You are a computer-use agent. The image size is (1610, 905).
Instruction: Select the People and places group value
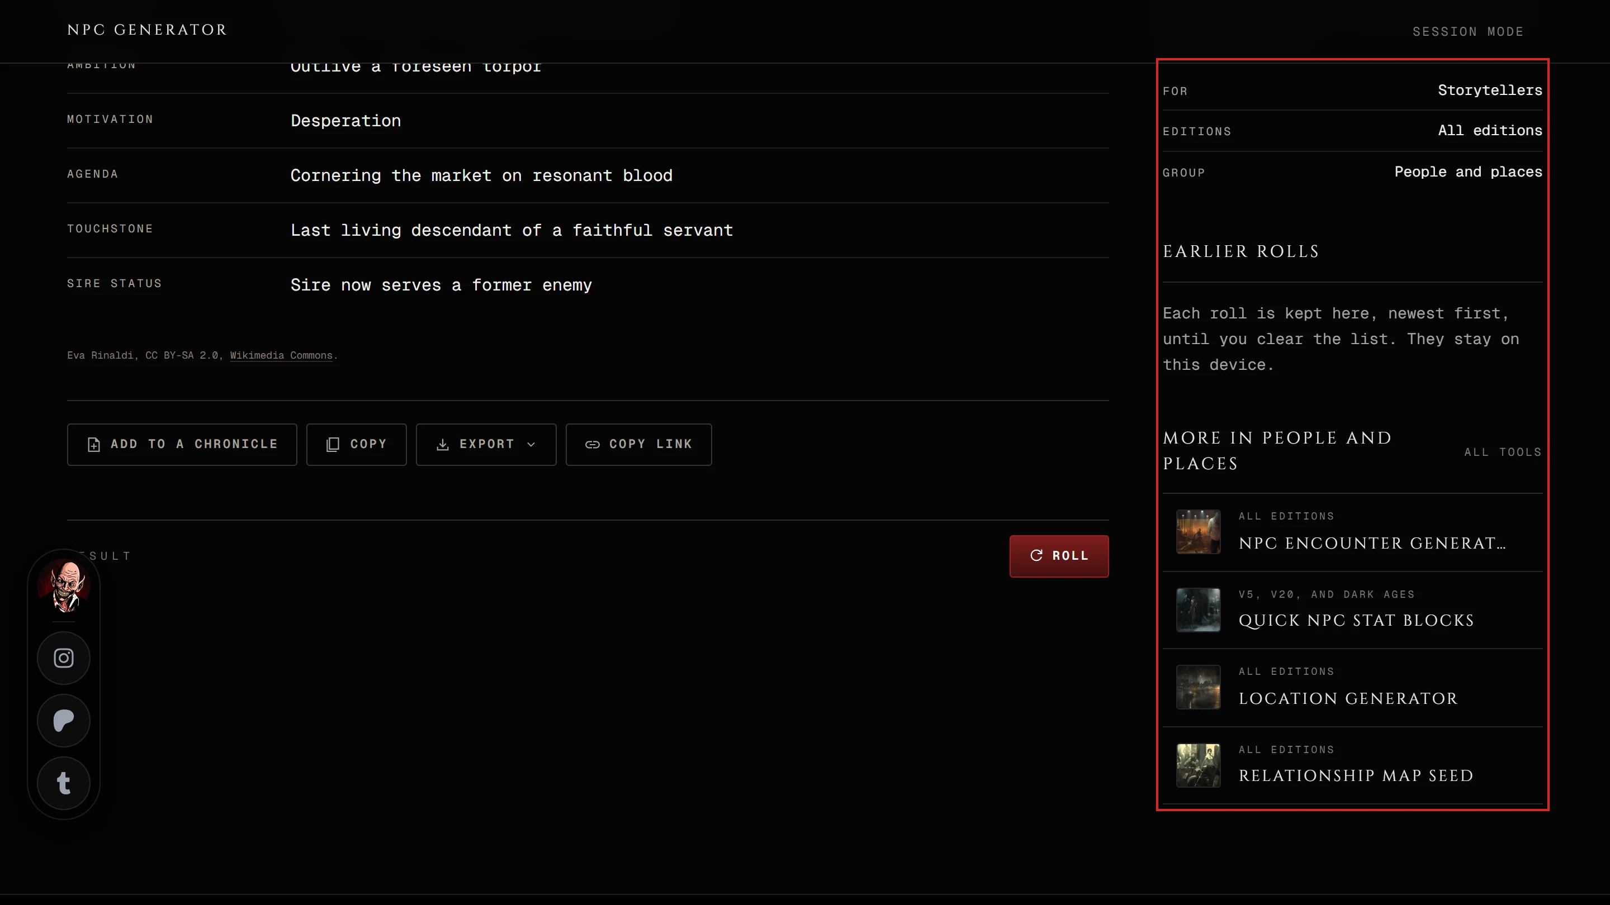pos(1468,172)
